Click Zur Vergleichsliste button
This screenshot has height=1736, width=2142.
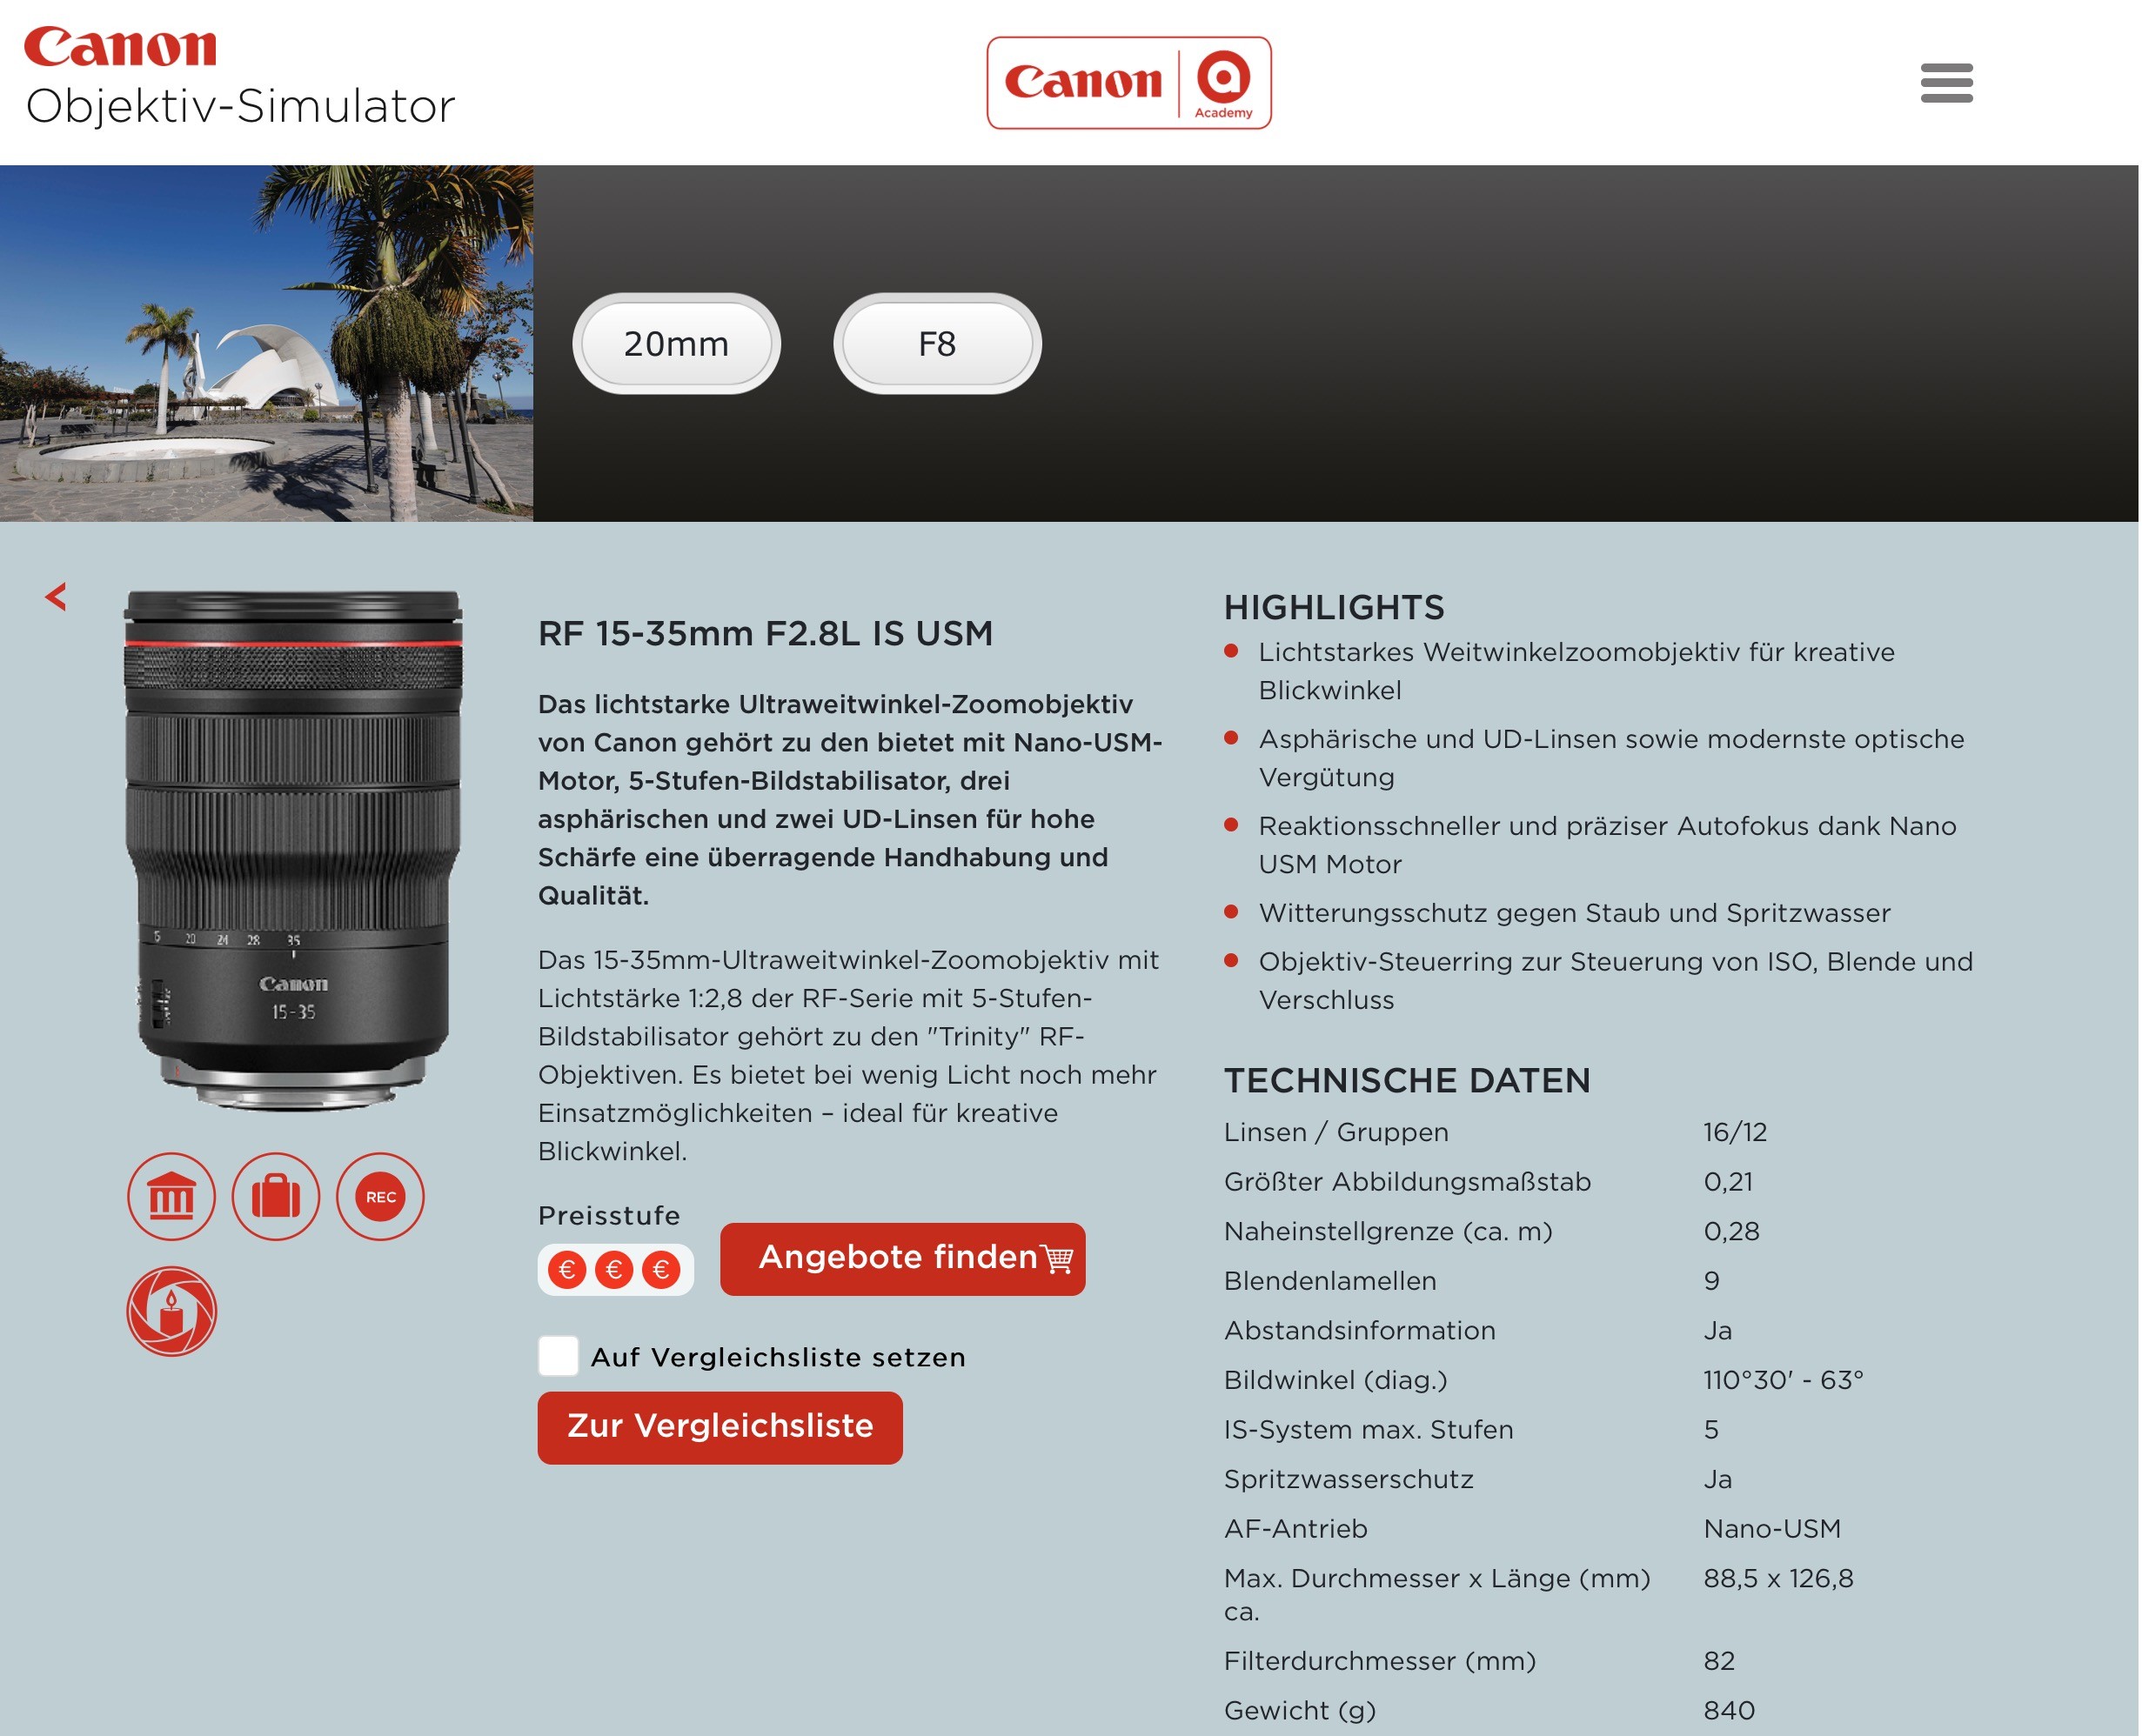pyautogui.click(x=720, y=1427)
